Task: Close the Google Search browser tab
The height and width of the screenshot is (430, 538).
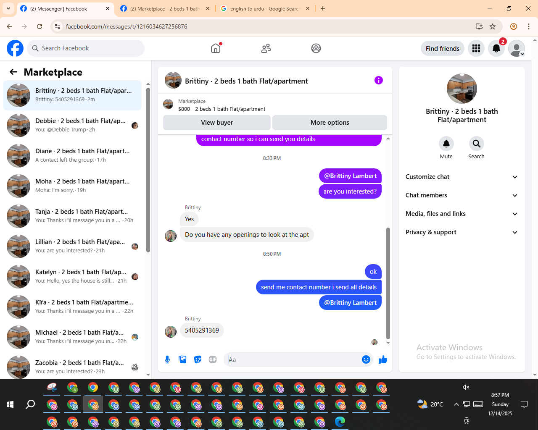Action: click(308, 8)
